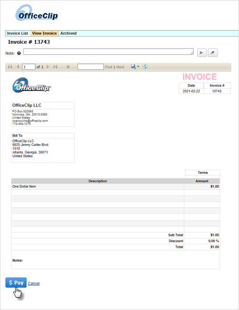Screen dimensions: 239x310
Task: Clear the note with eraser button
Action: (x=213, y=53)
